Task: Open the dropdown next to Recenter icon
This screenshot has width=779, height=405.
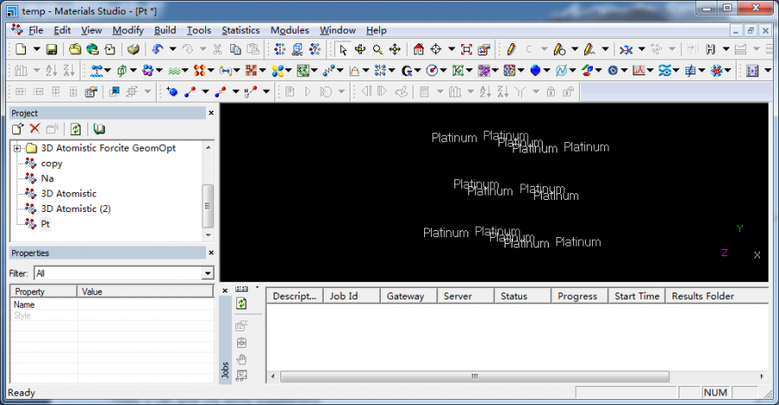Action: (451, 49)
